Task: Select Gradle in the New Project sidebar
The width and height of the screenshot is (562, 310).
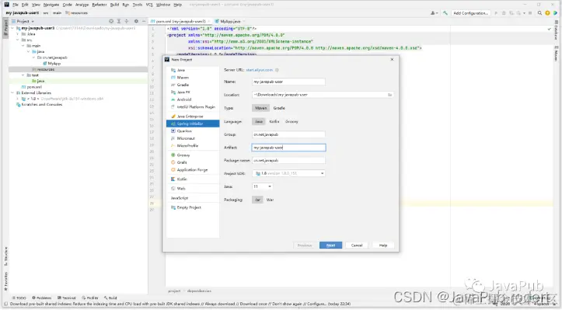Action: (x=183, y=85)
